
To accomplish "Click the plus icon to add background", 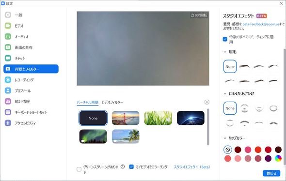I will (x=207, y=102).
